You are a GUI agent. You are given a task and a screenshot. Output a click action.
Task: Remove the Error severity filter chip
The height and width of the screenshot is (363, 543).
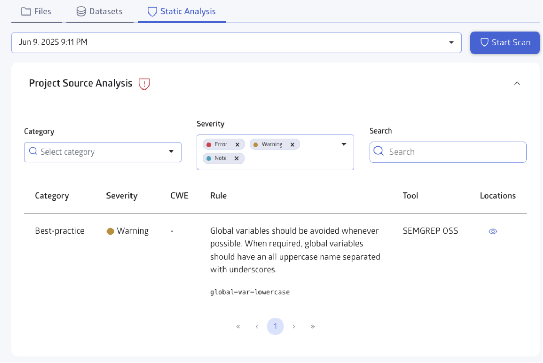[x=237, y=144]
